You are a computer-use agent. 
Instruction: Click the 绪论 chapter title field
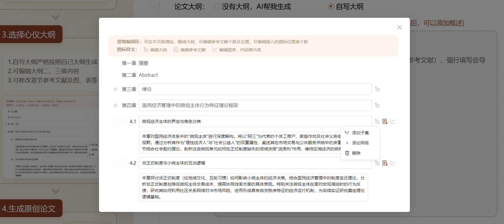click(x=255, y=89)
